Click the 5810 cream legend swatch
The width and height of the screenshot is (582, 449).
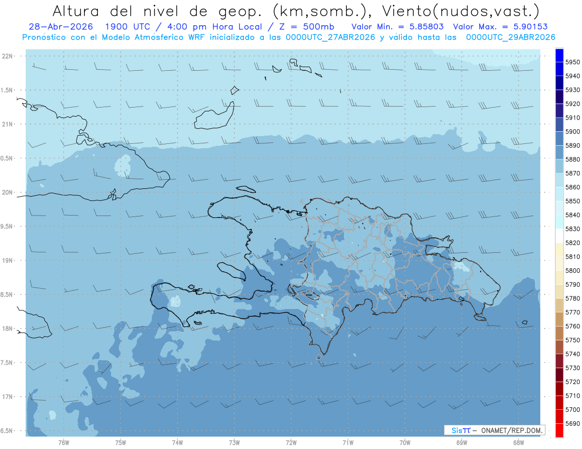(x=559, y=249)
